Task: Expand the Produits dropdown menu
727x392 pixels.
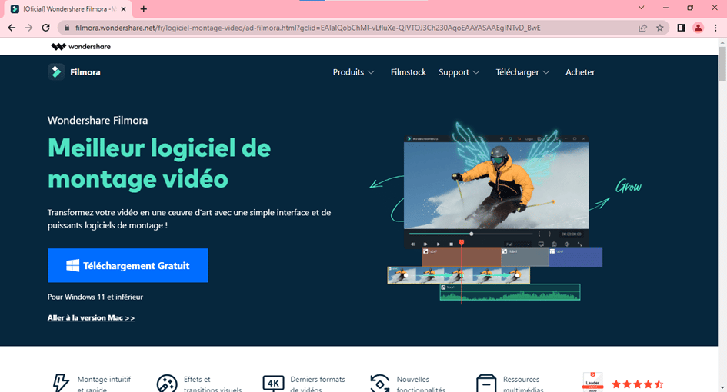Action: 353,72
